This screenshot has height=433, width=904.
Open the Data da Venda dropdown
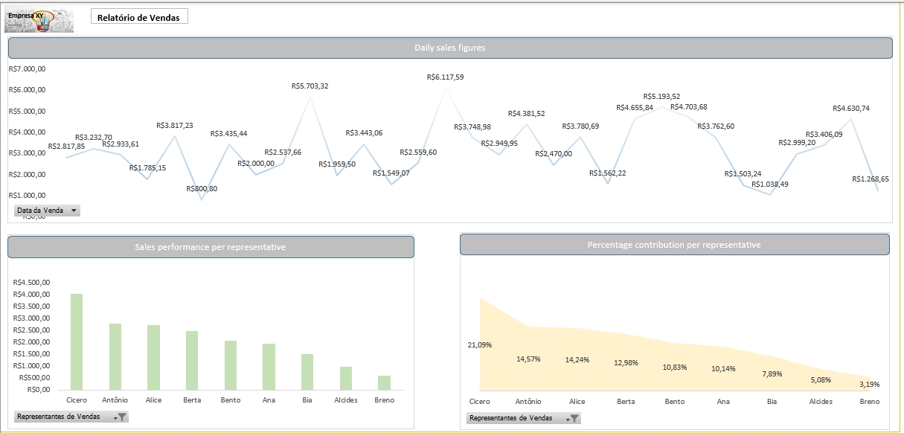click(x=73, y=211)
